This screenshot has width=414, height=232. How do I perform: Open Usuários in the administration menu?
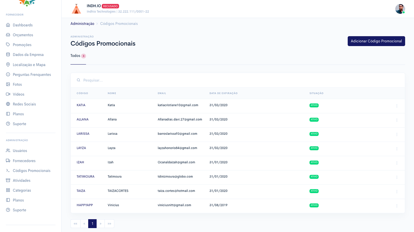tap(20, 151)
